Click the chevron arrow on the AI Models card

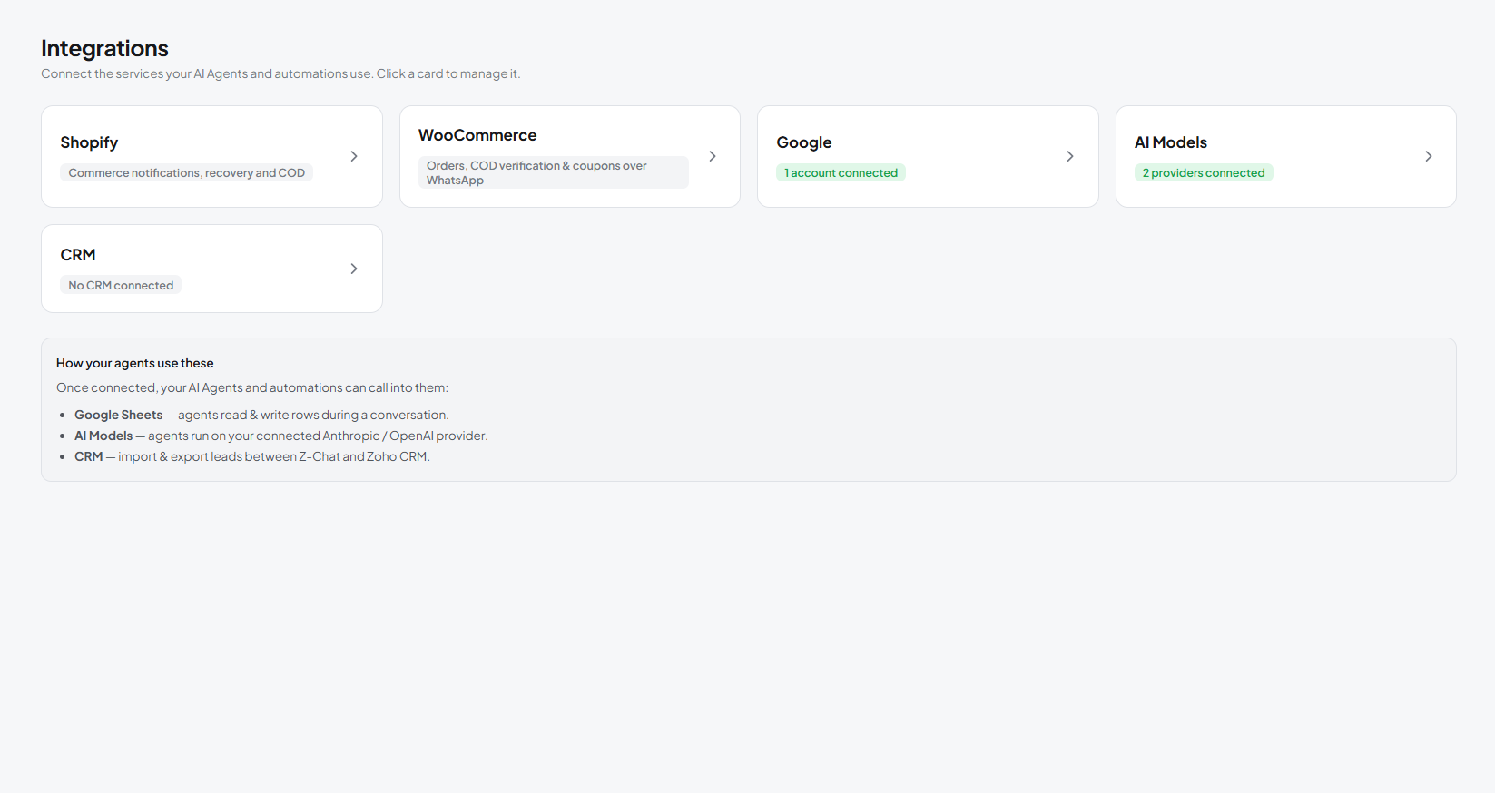pyautogui.click(x=1429, y=156)
